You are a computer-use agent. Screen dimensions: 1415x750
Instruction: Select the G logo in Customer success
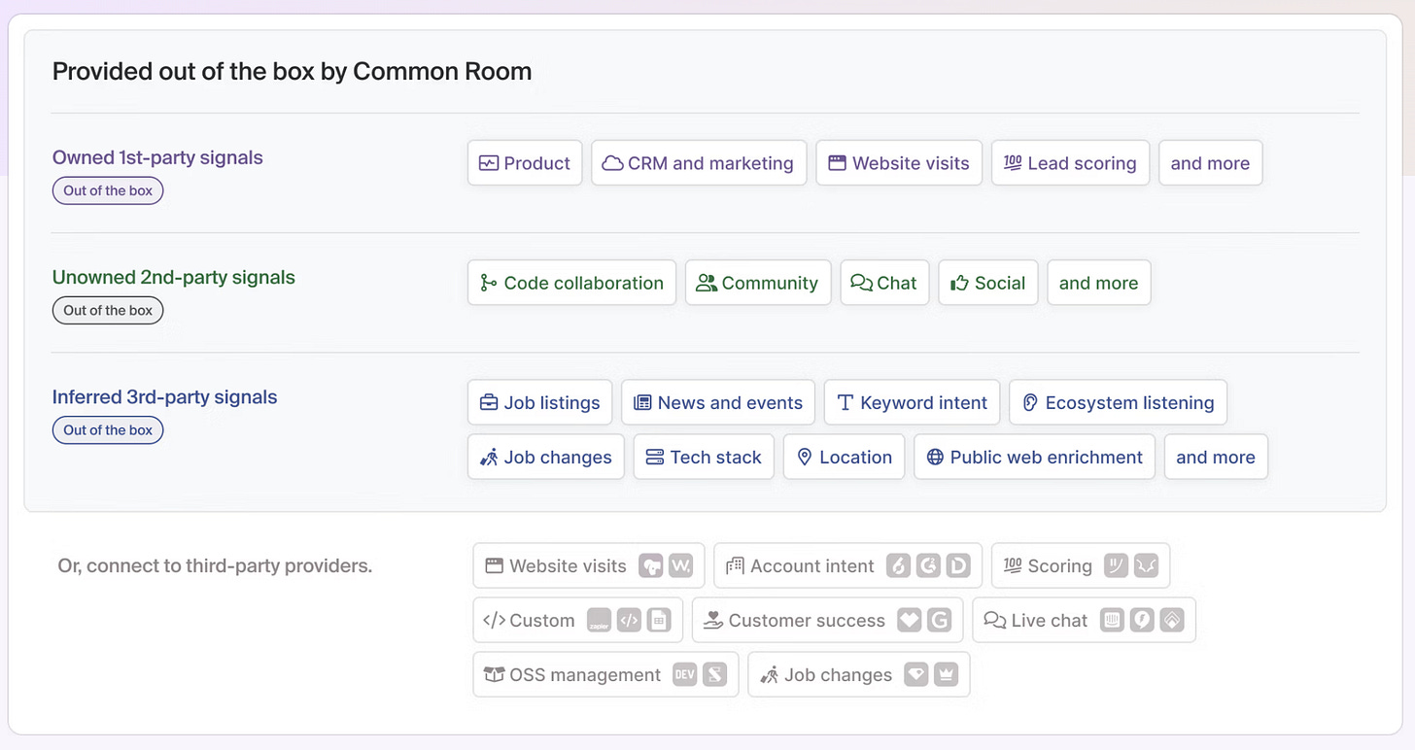click(939, 620)
